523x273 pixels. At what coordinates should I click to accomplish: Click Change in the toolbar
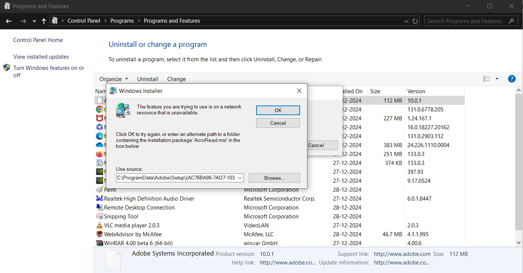click(176, 79)
